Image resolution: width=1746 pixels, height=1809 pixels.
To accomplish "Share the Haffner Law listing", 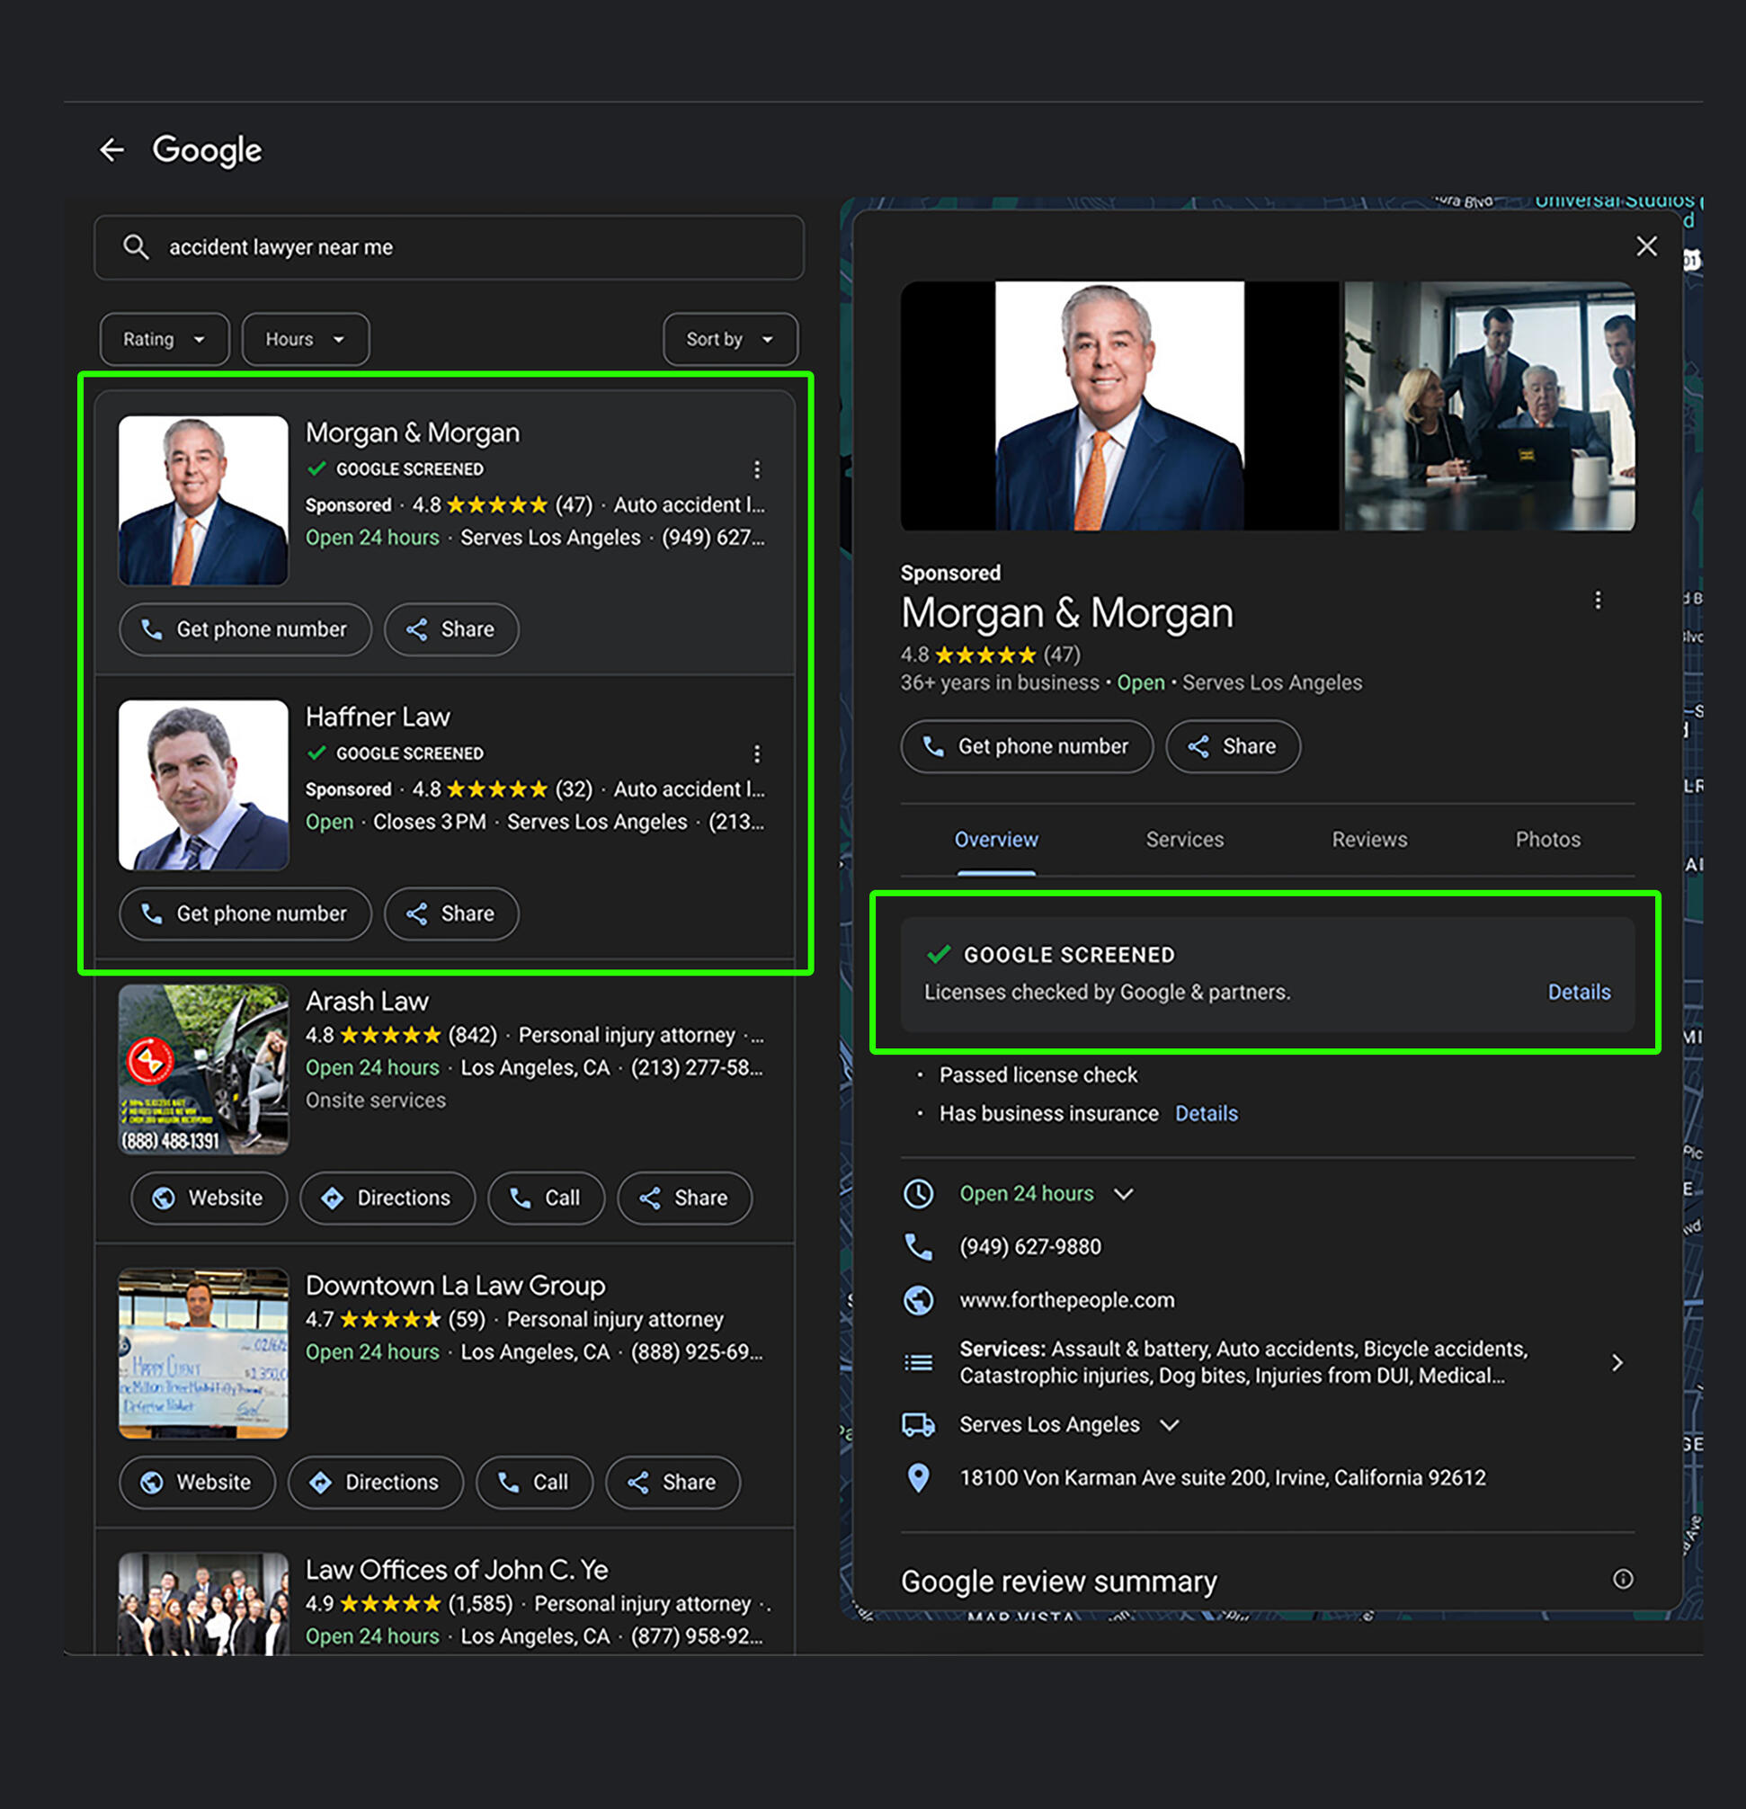I will [x=451, y=913].
